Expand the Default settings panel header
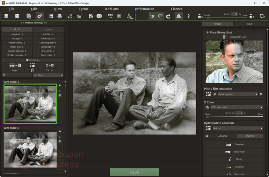 coord(34,23)
